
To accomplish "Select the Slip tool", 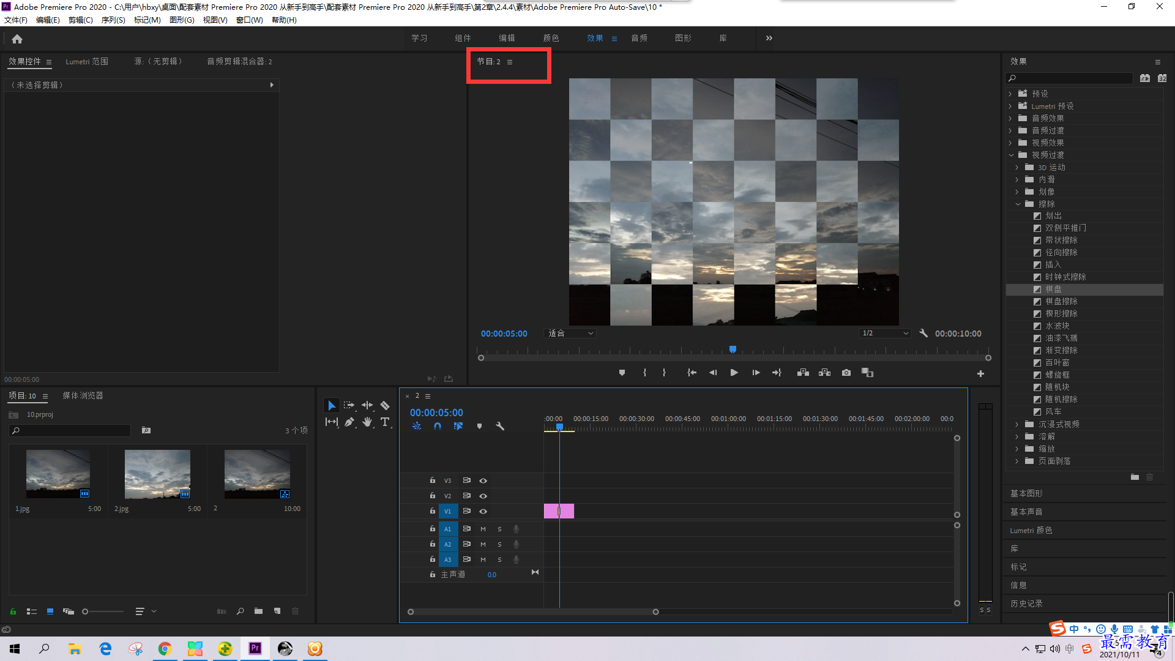I will pos(331,422).
